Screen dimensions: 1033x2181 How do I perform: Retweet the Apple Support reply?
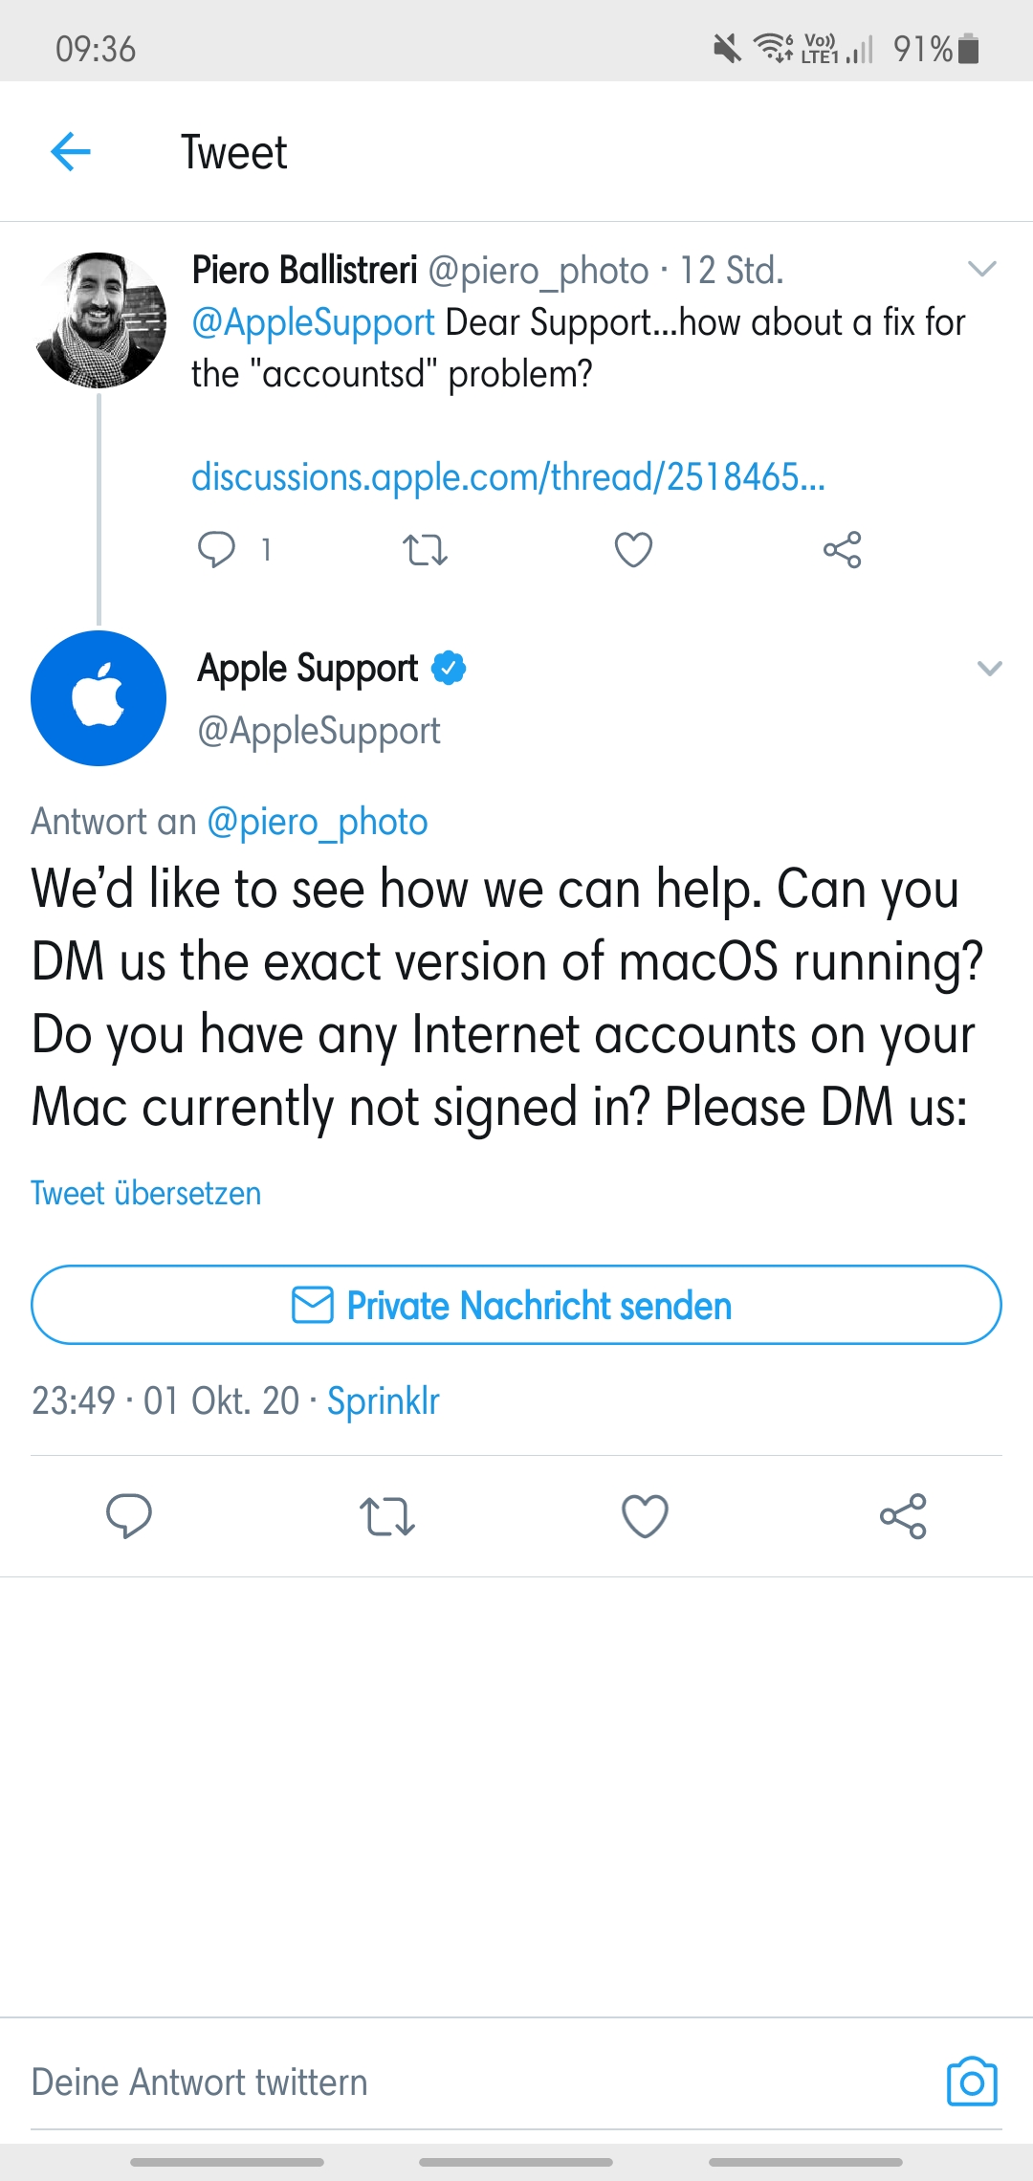[x=387, y=1516]
